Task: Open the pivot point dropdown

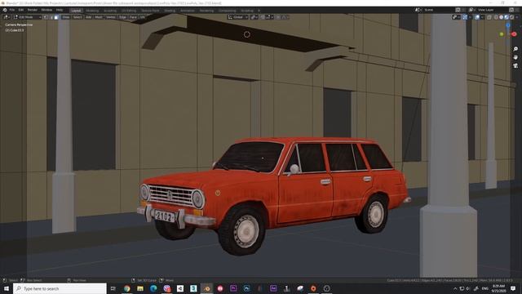Action: (x=254, y=17)
